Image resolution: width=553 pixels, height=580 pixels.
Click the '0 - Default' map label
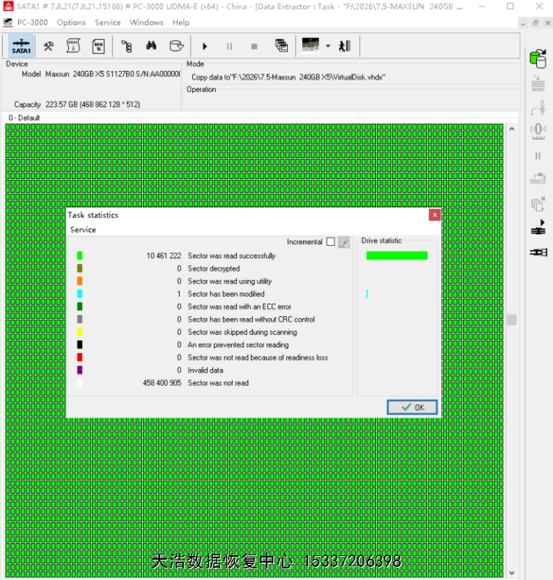(24, 117)
